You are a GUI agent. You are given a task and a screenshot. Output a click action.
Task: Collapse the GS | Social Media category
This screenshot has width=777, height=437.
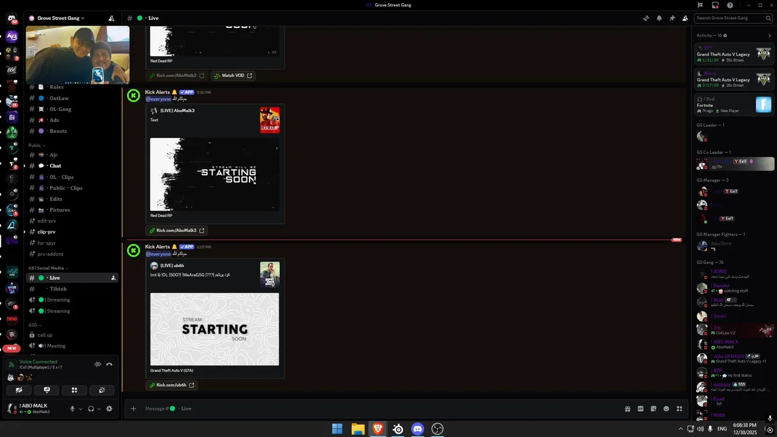point(48,268)
